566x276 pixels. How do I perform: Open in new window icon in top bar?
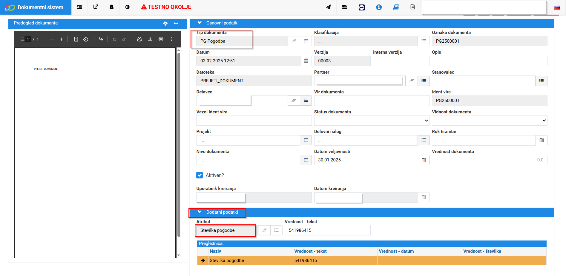click(x=96, y=7)
